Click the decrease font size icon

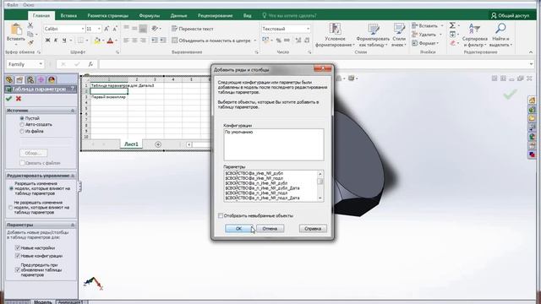click(x=115, y=29)
